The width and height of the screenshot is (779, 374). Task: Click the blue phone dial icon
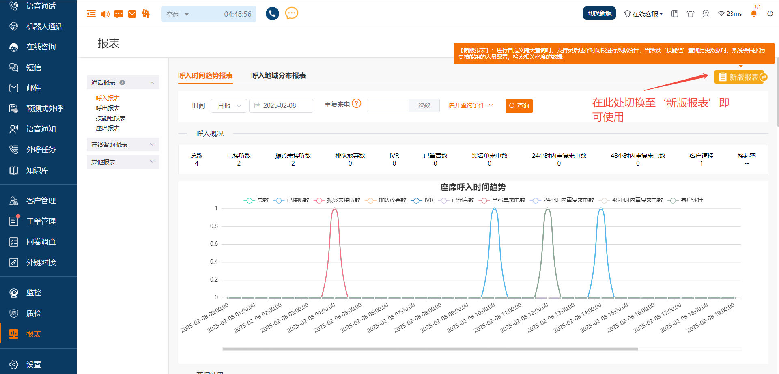[272, 14]
